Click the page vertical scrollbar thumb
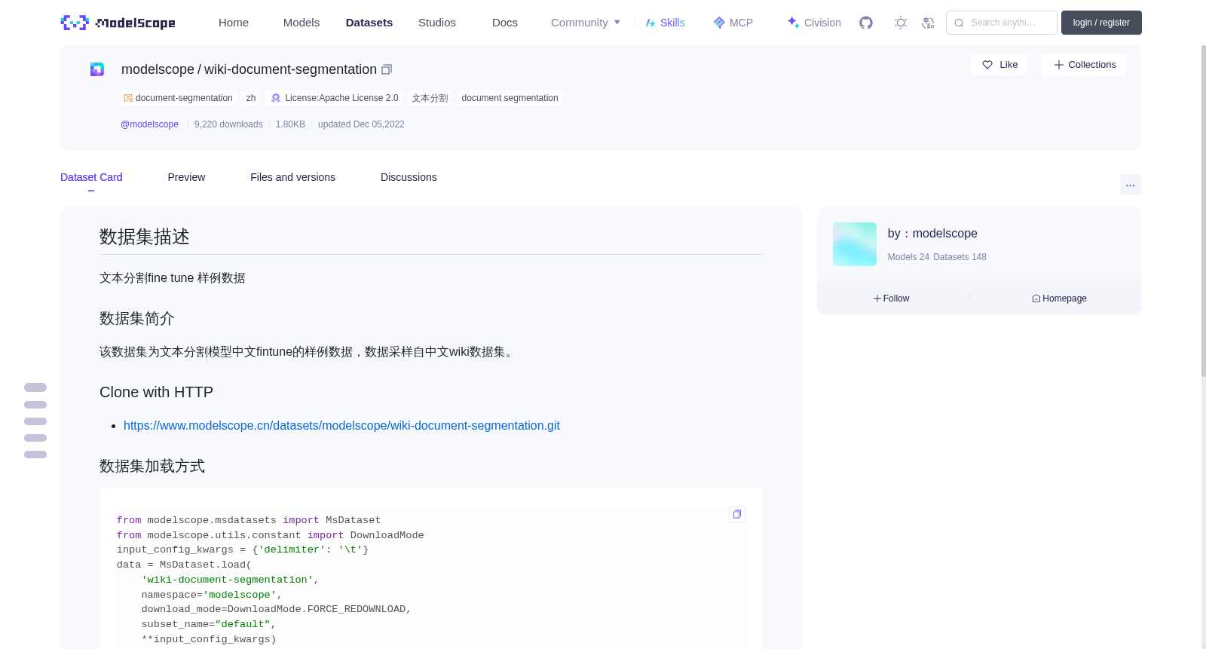 click(1203, 211)
